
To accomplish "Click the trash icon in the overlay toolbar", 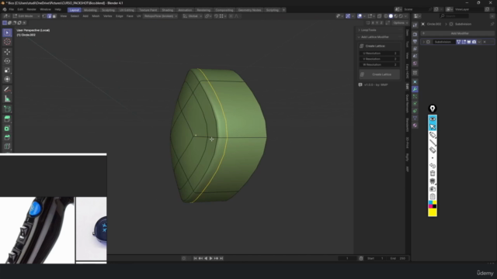I will pos(433,174).
